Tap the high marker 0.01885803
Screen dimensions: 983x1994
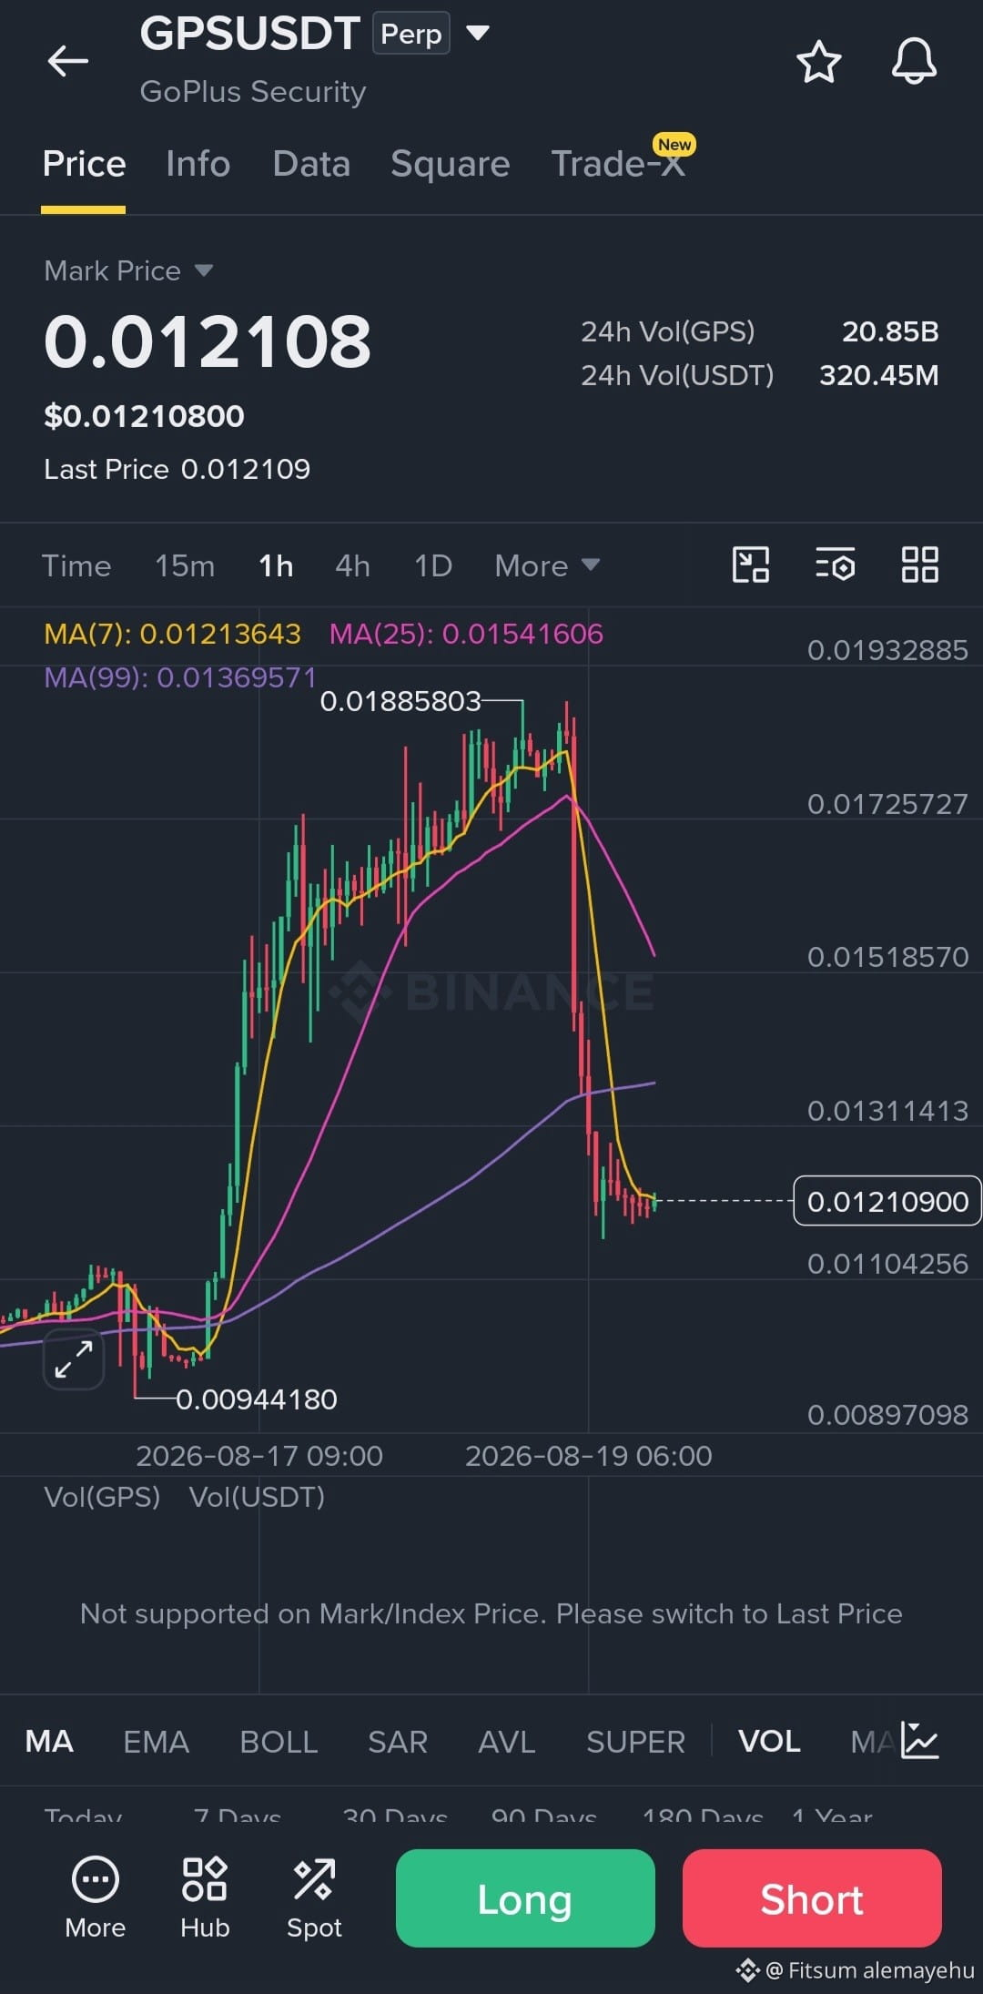click(x=400, y=701)
